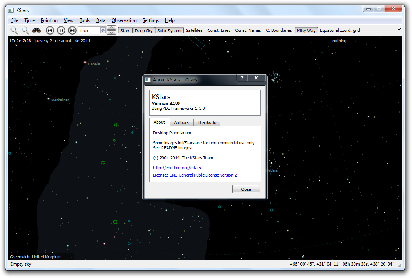
Task: Click the KStars title bar icon
Action: 11,10
